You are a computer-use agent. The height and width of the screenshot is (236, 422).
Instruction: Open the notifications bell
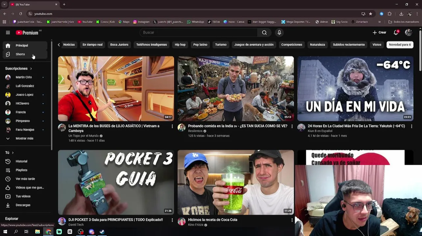pos(396,32)
